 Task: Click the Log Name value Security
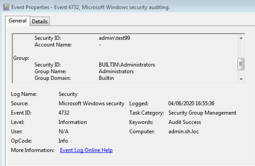click(x=68, y=94)
